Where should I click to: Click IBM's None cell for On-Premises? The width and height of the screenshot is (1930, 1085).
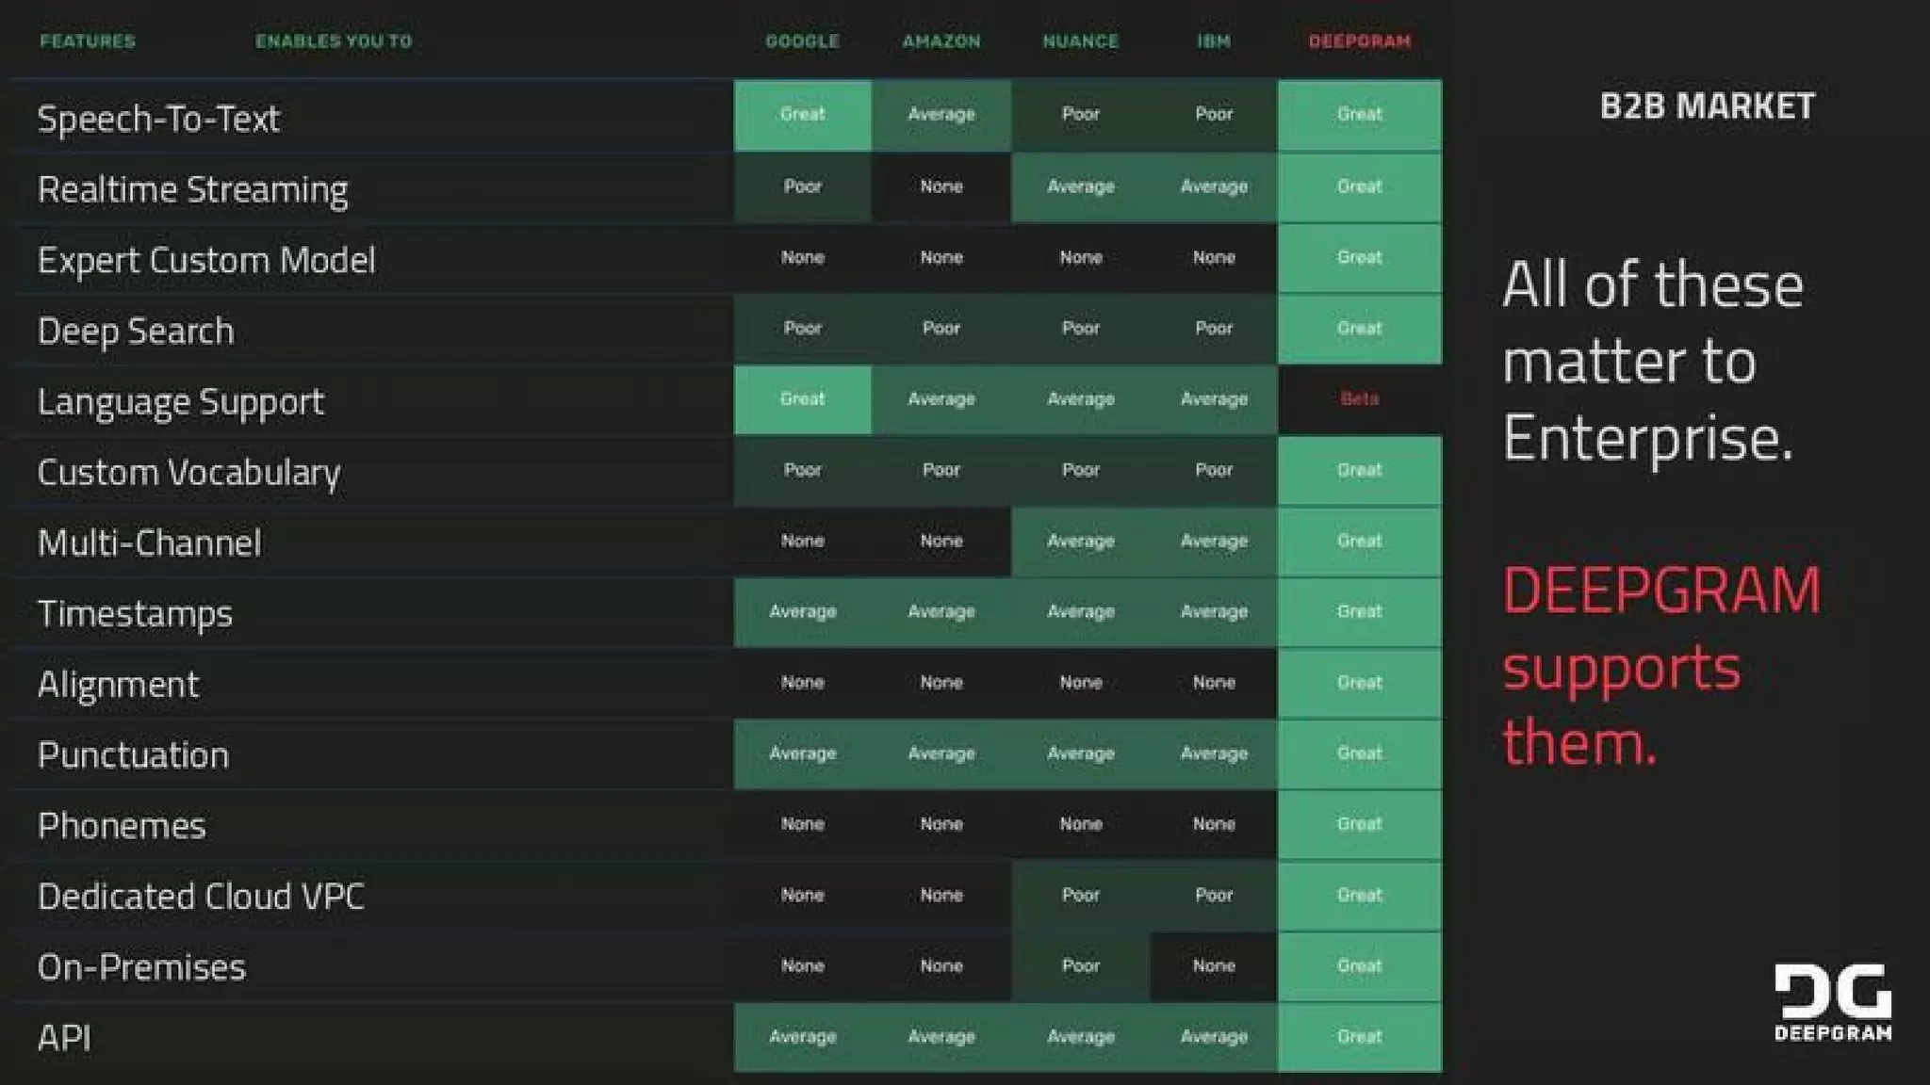[x=1214, y=966]
